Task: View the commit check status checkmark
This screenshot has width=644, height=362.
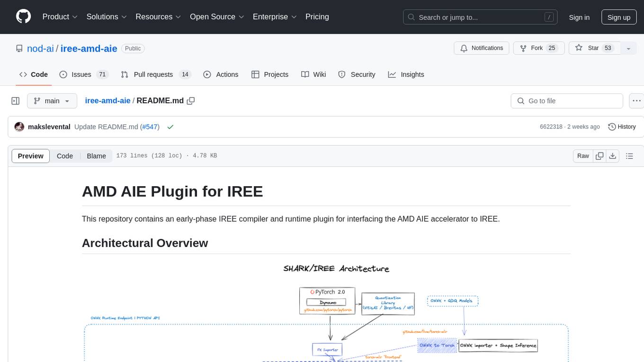Action: [x=170, y=127]
